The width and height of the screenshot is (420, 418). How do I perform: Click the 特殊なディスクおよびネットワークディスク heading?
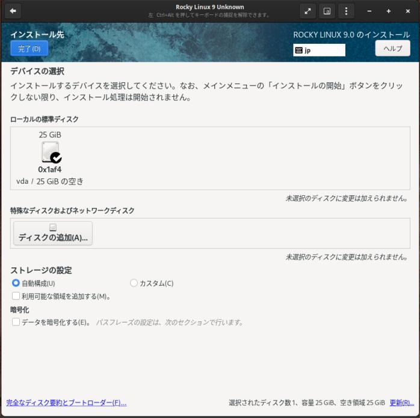[72, 211]
